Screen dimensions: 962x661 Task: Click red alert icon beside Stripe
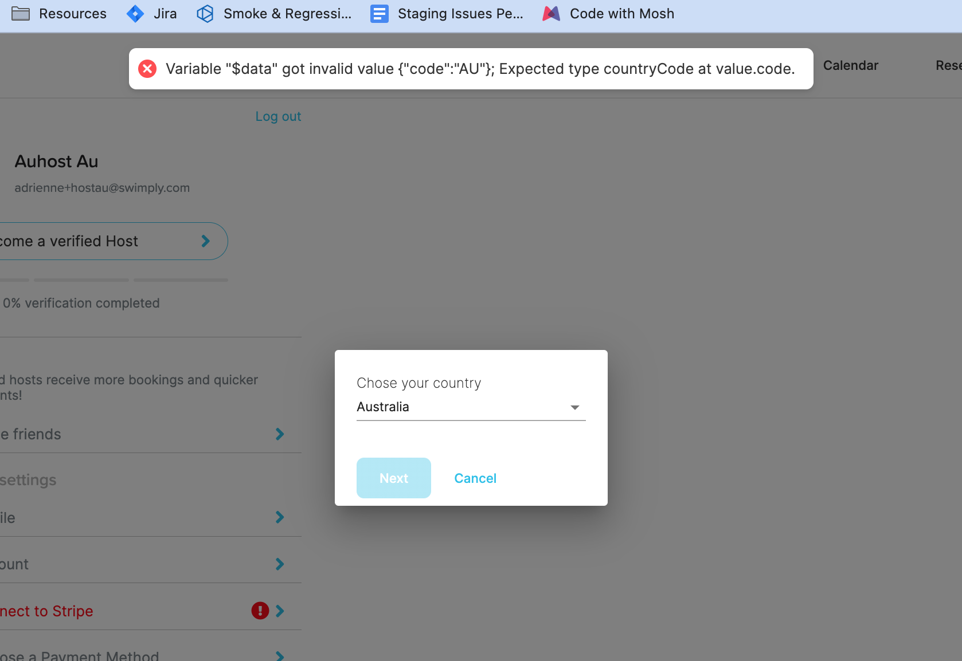click(x=260, y=611)
